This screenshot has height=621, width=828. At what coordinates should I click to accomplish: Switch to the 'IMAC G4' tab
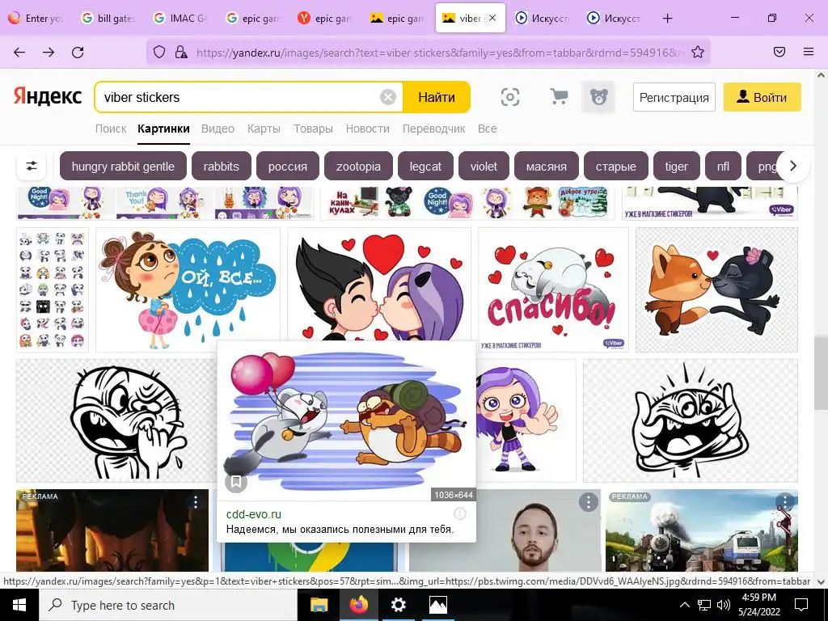pyautogui.click(x=182, y=18)
